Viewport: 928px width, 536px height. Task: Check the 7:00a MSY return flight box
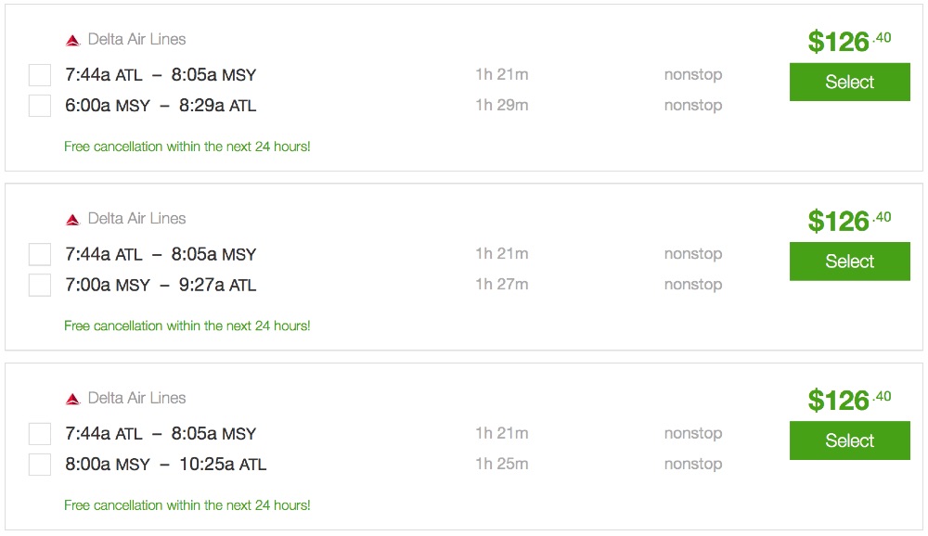[40, 285]
